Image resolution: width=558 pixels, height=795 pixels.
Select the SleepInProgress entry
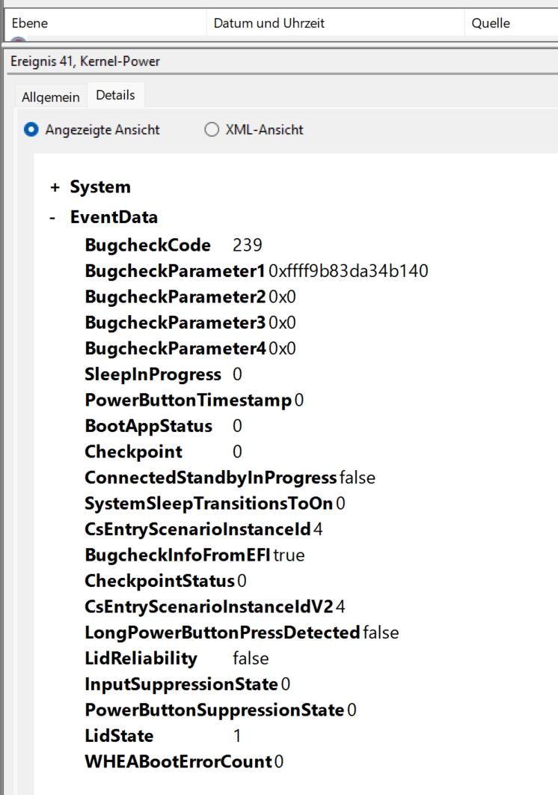point(153,374)
